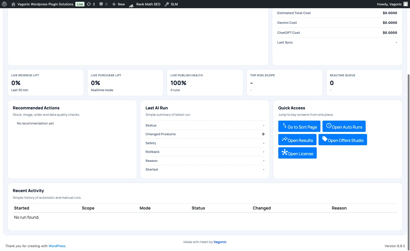Image resolution: width=410 pixels, height=251 pixels.
Task: Click the Live Revenue Lift card
Action: click(x=46, y=83)
